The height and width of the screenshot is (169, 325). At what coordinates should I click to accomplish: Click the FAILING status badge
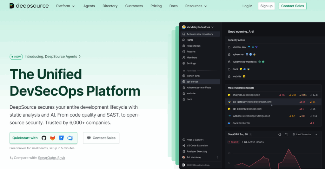[x=234, y=142]
